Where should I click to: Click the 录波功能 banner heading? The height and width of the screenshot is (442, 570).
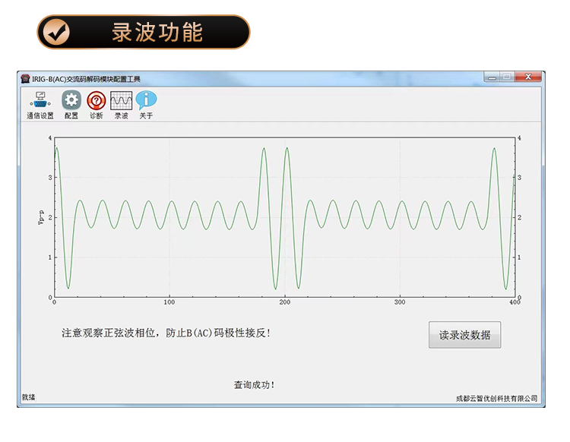point(157,33)
